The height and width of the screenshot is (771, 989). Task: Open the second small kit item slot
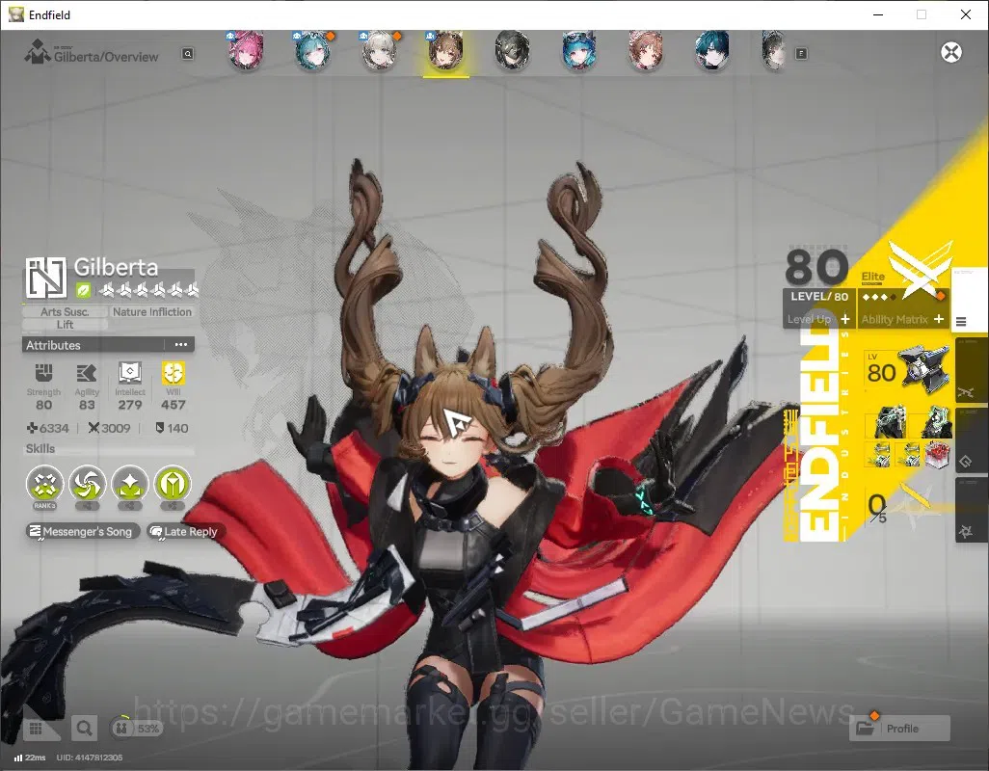click(908, 455)
